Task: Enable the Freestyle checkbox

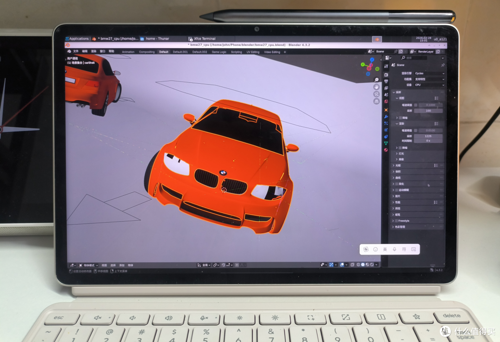Action: tap(397, 221)
